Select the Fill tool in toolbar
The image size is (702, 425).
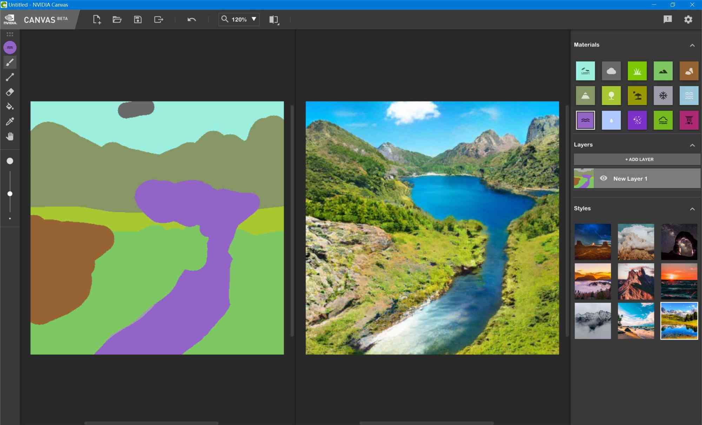[x=9, y=107]
